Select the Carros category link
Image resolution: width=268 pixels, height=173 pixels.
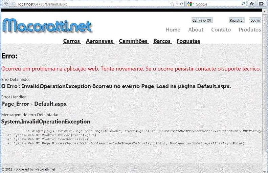click(x=72, y=41)
